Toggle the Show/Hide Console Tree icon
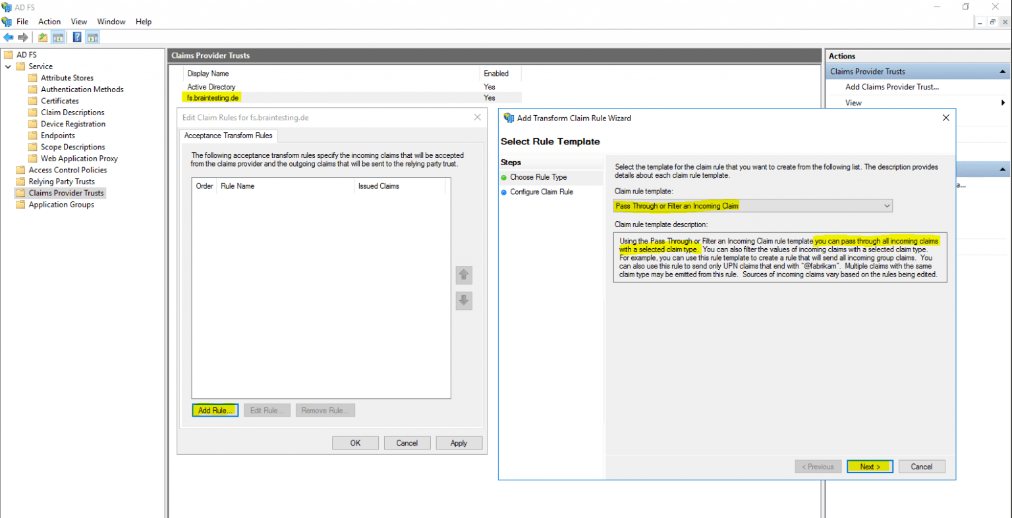This screenshot has width=1012, height=518. 58,38
